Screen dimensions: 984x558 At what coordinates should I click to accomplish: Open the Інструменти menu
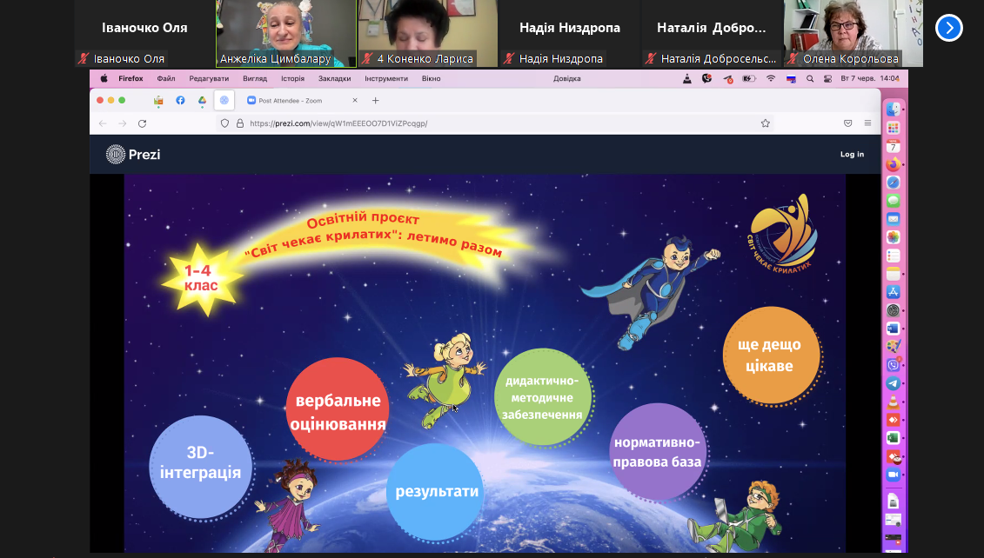click(386, 78)
